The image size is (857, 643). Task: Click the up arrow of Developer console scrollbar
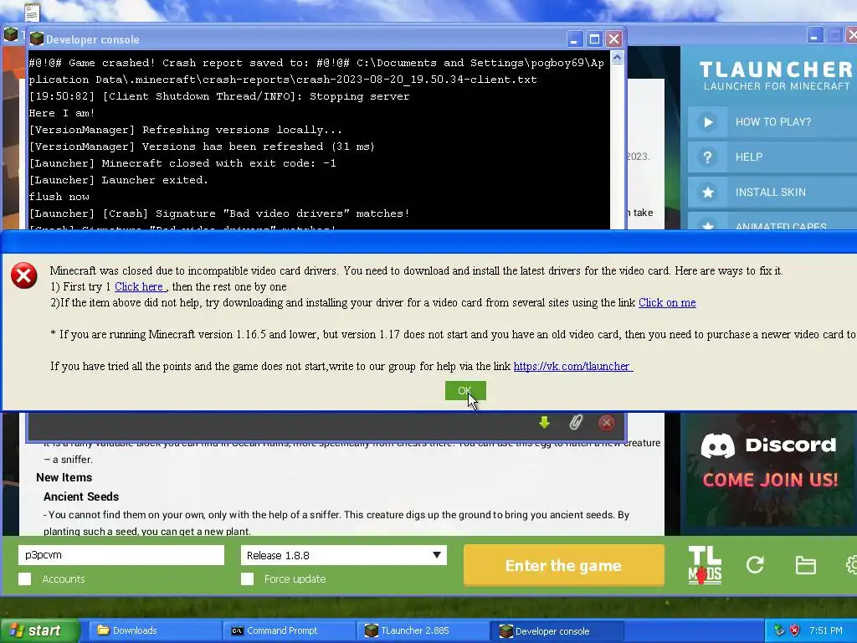(x=617, y=58)
